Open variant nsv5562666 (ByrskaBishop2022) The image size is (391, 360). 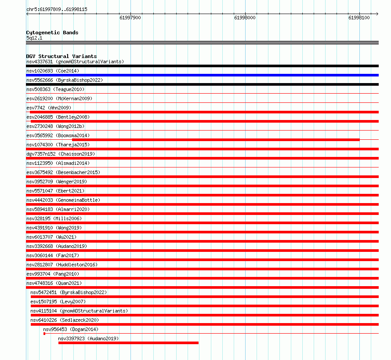click(65, 80)
